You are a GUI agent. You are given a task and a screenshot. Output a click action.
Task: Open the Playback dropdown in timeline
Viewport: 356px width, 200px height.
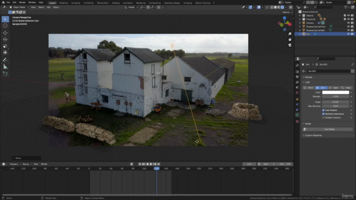tap(15, 164)
